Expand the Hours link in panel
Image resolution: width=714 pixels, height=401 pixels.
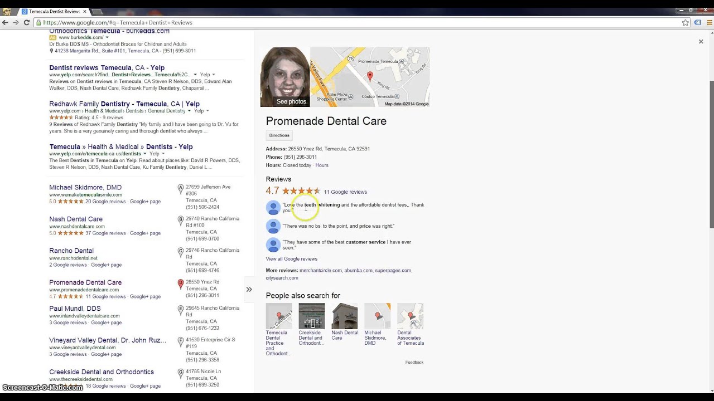[322, 165]
